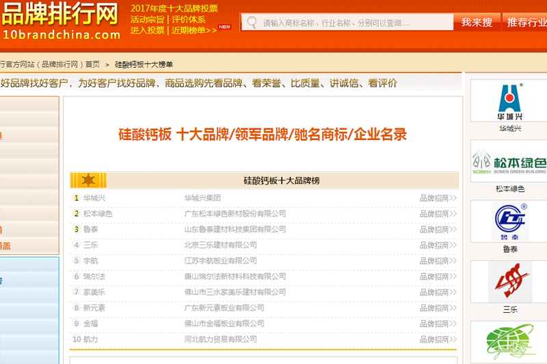Click the 三乐 caption under its logo
Viewport: 547px width, 364px height.
coord(510,309)
